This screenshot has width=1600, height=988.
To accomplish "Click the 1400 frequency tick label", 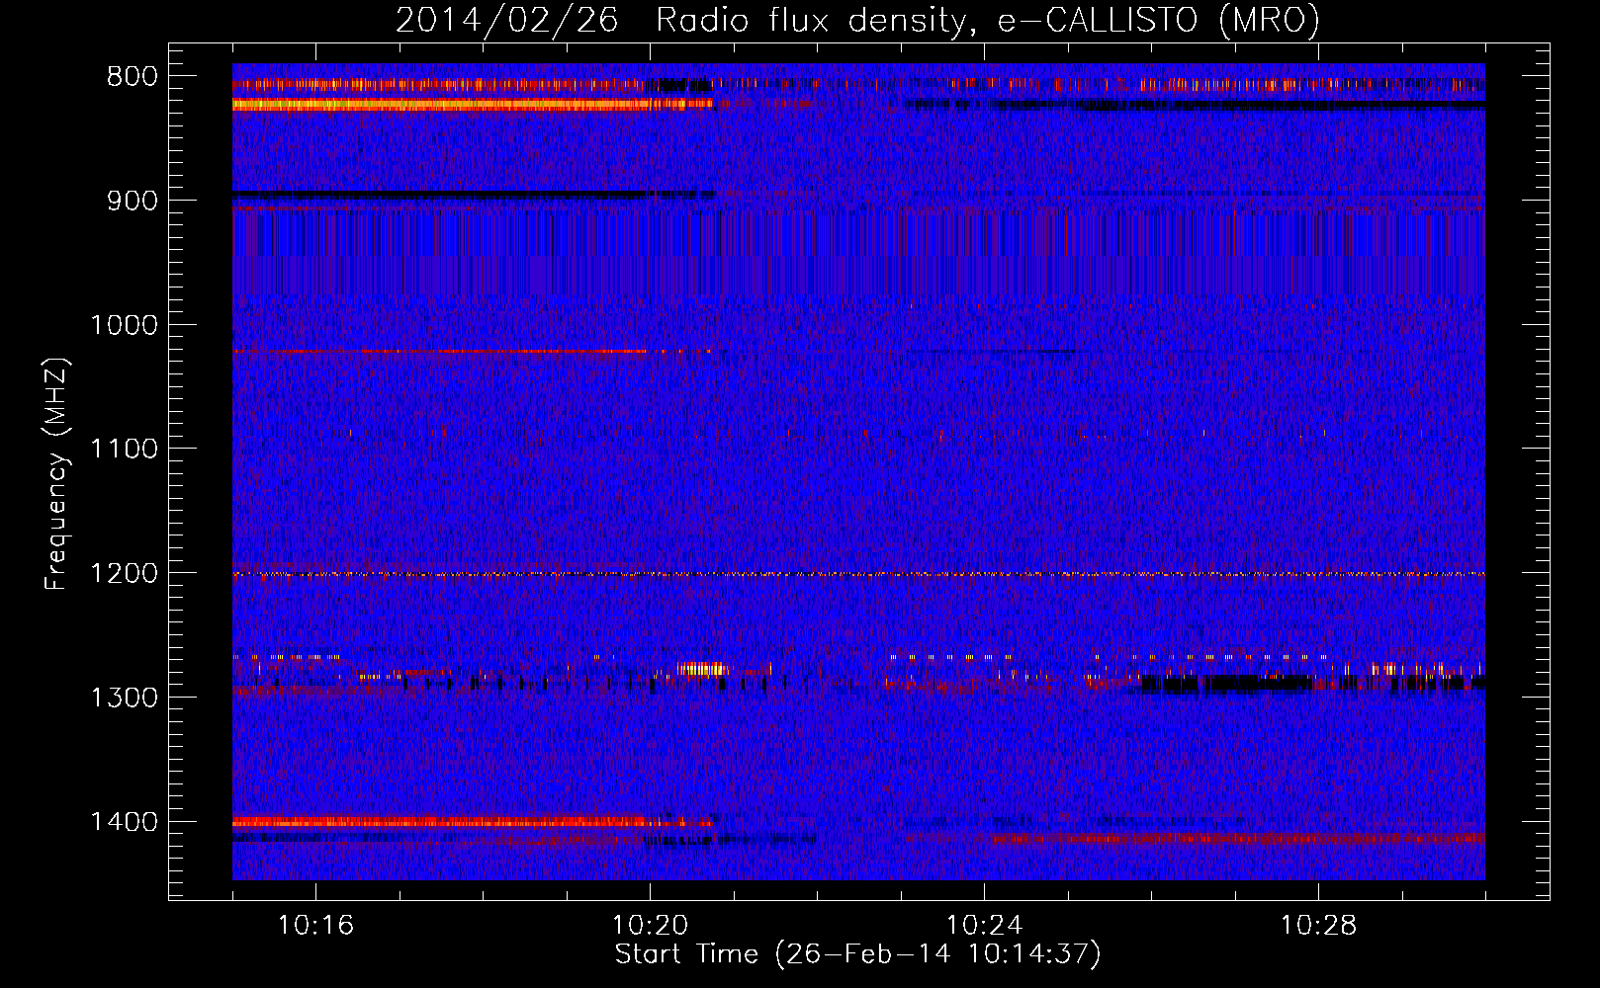I will (x=124, y=822).
